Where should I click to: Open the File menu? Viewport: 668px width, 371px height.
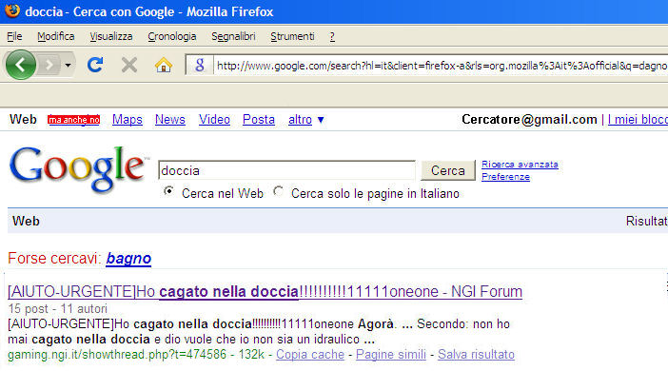(14, 37)
